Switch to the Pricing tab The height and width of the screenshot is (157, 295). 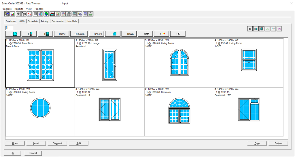click(x=44, y=21)
